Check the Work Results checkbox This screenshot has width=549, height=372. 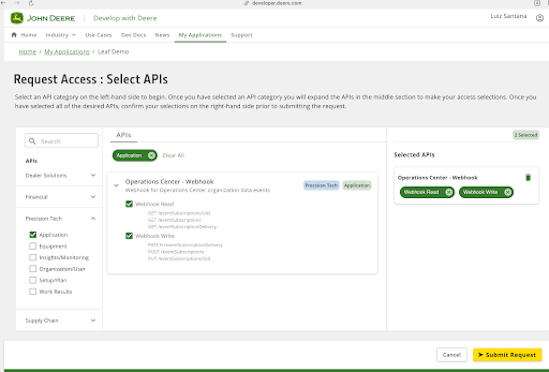click(x=32, y=291)
